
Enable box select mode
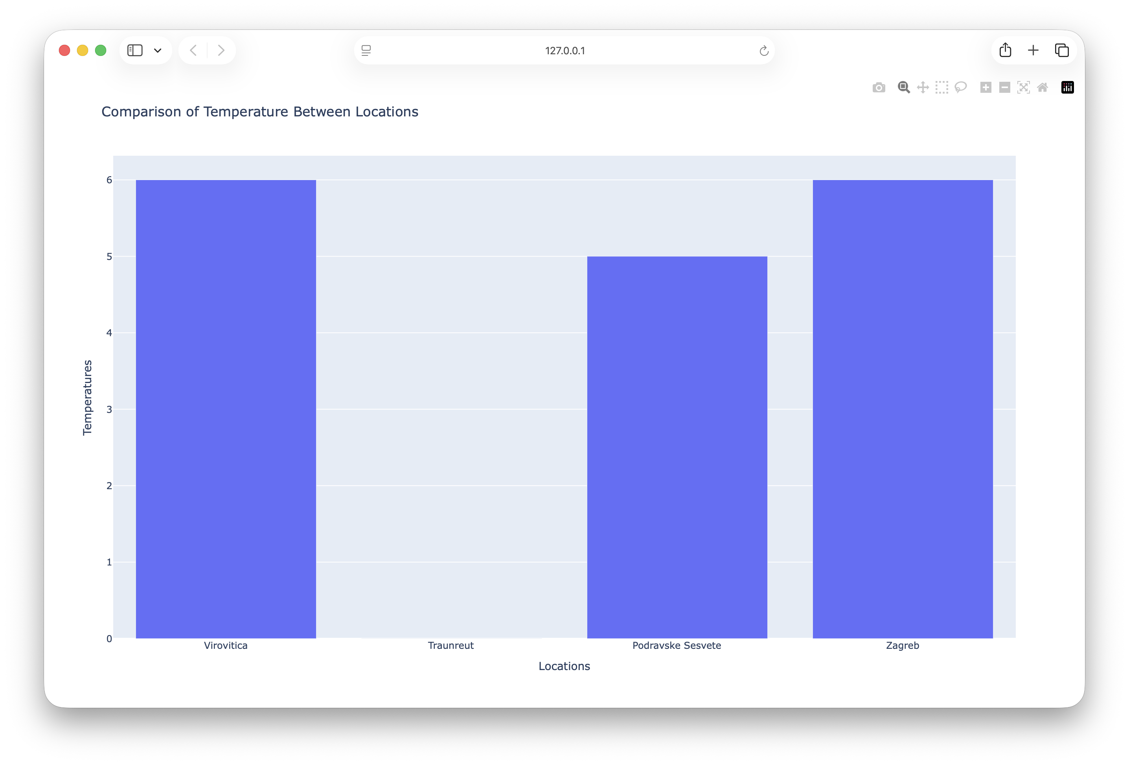(x=941, y=87)
